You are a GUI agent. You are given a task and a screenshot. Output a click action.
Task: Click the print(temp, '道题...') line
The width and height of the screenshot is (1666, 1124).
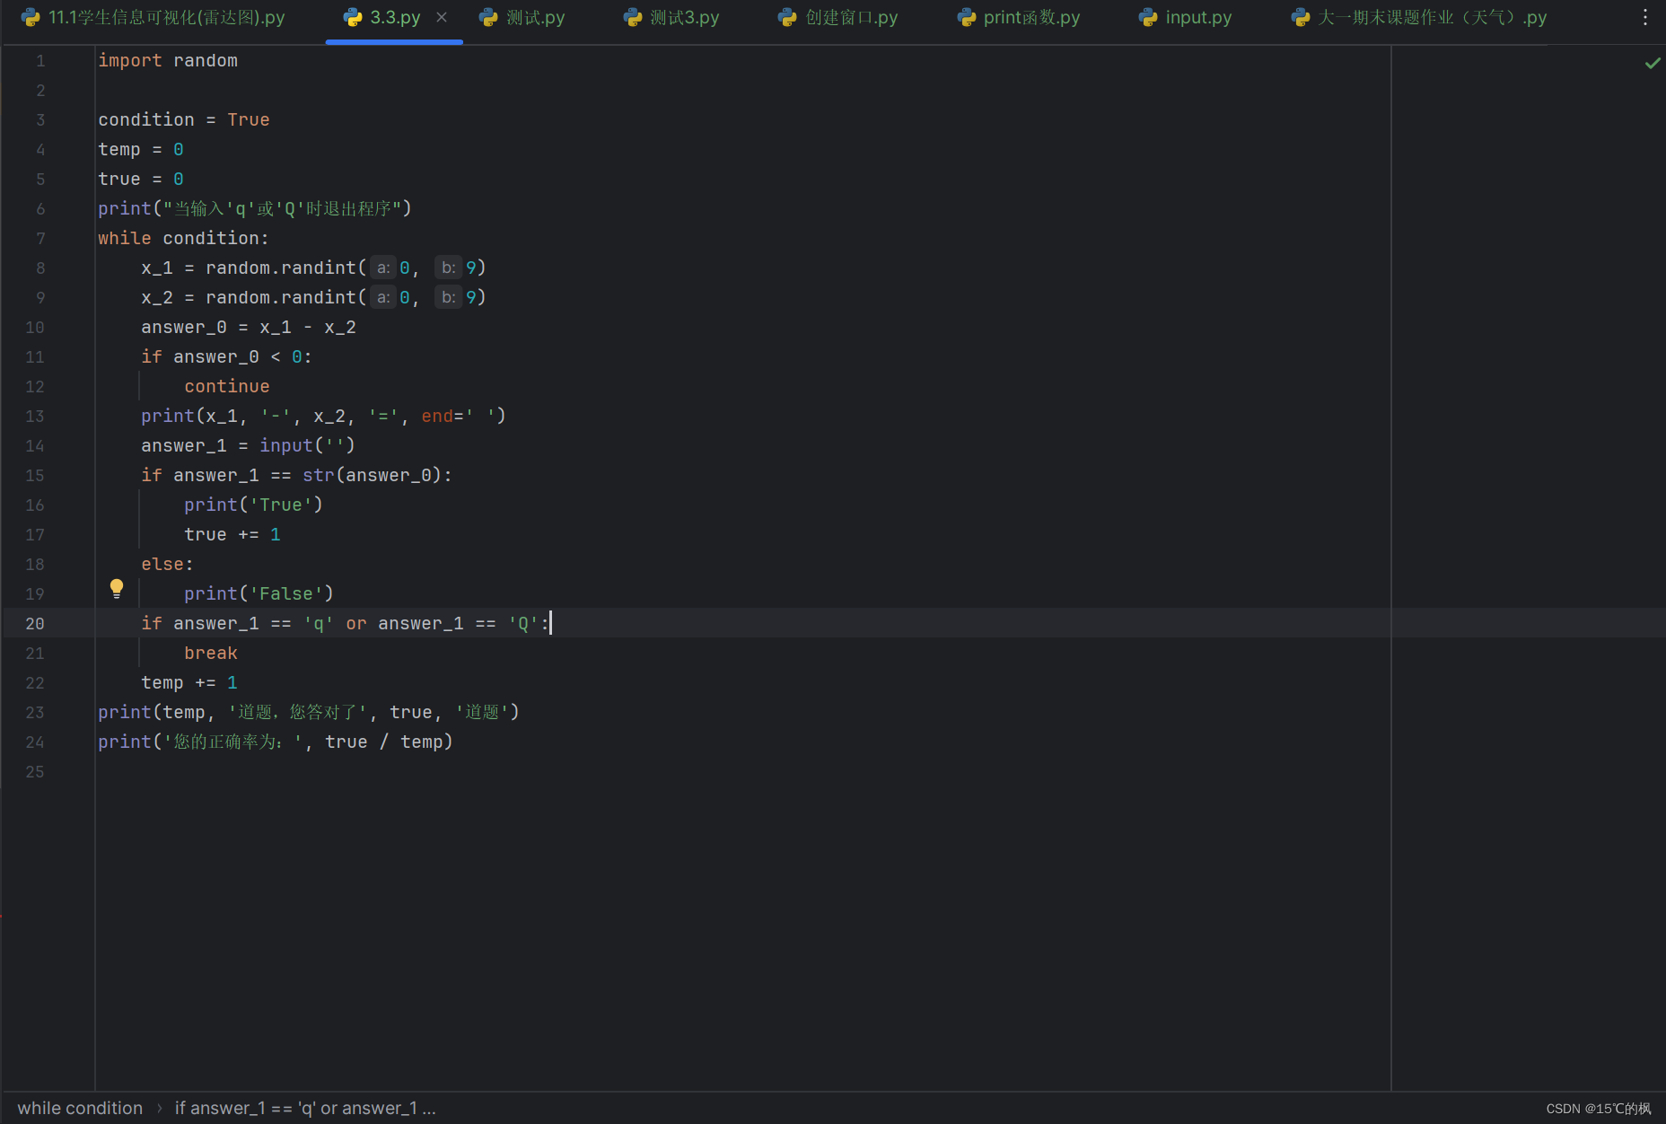[x=309, y=712]
